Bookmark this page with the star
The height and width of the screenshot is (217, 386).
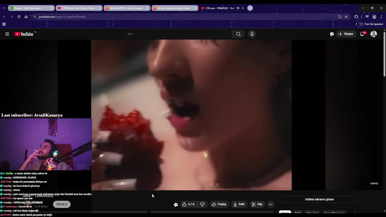[346, 17]
